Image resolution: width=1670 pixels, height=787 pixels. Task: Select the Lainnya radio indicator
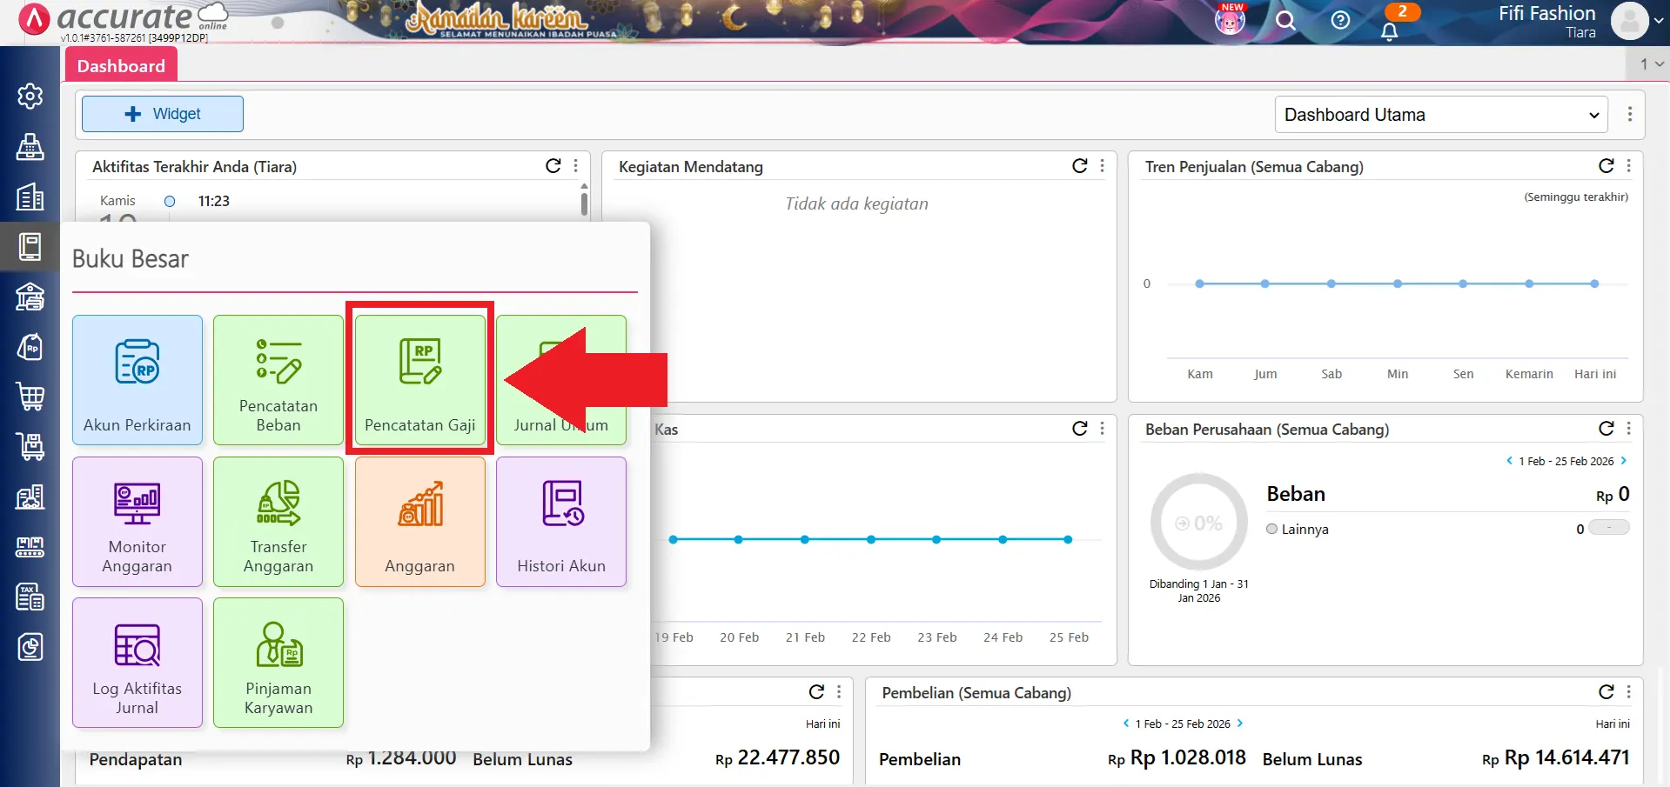1272,529
